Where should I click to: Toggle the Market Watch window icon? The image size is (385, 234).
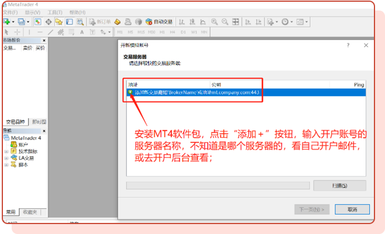(x=37, y=22)
